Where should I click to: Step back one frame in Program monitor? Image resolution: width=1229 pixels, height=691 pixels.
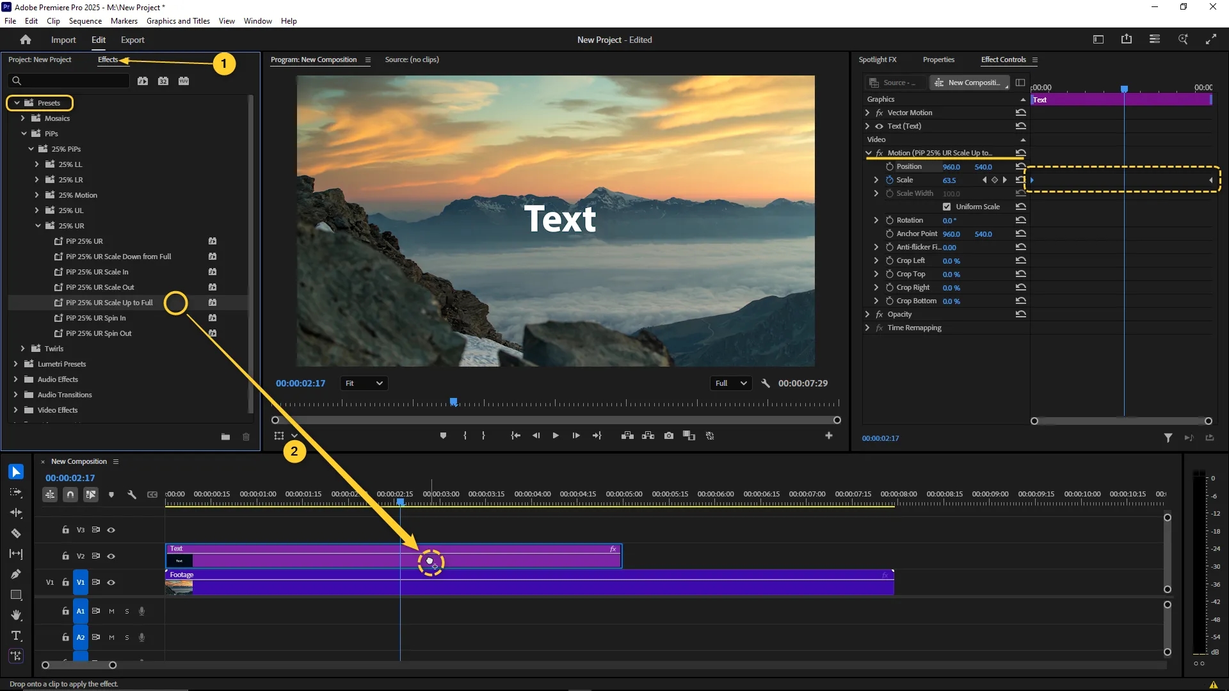tap(536, 436)
